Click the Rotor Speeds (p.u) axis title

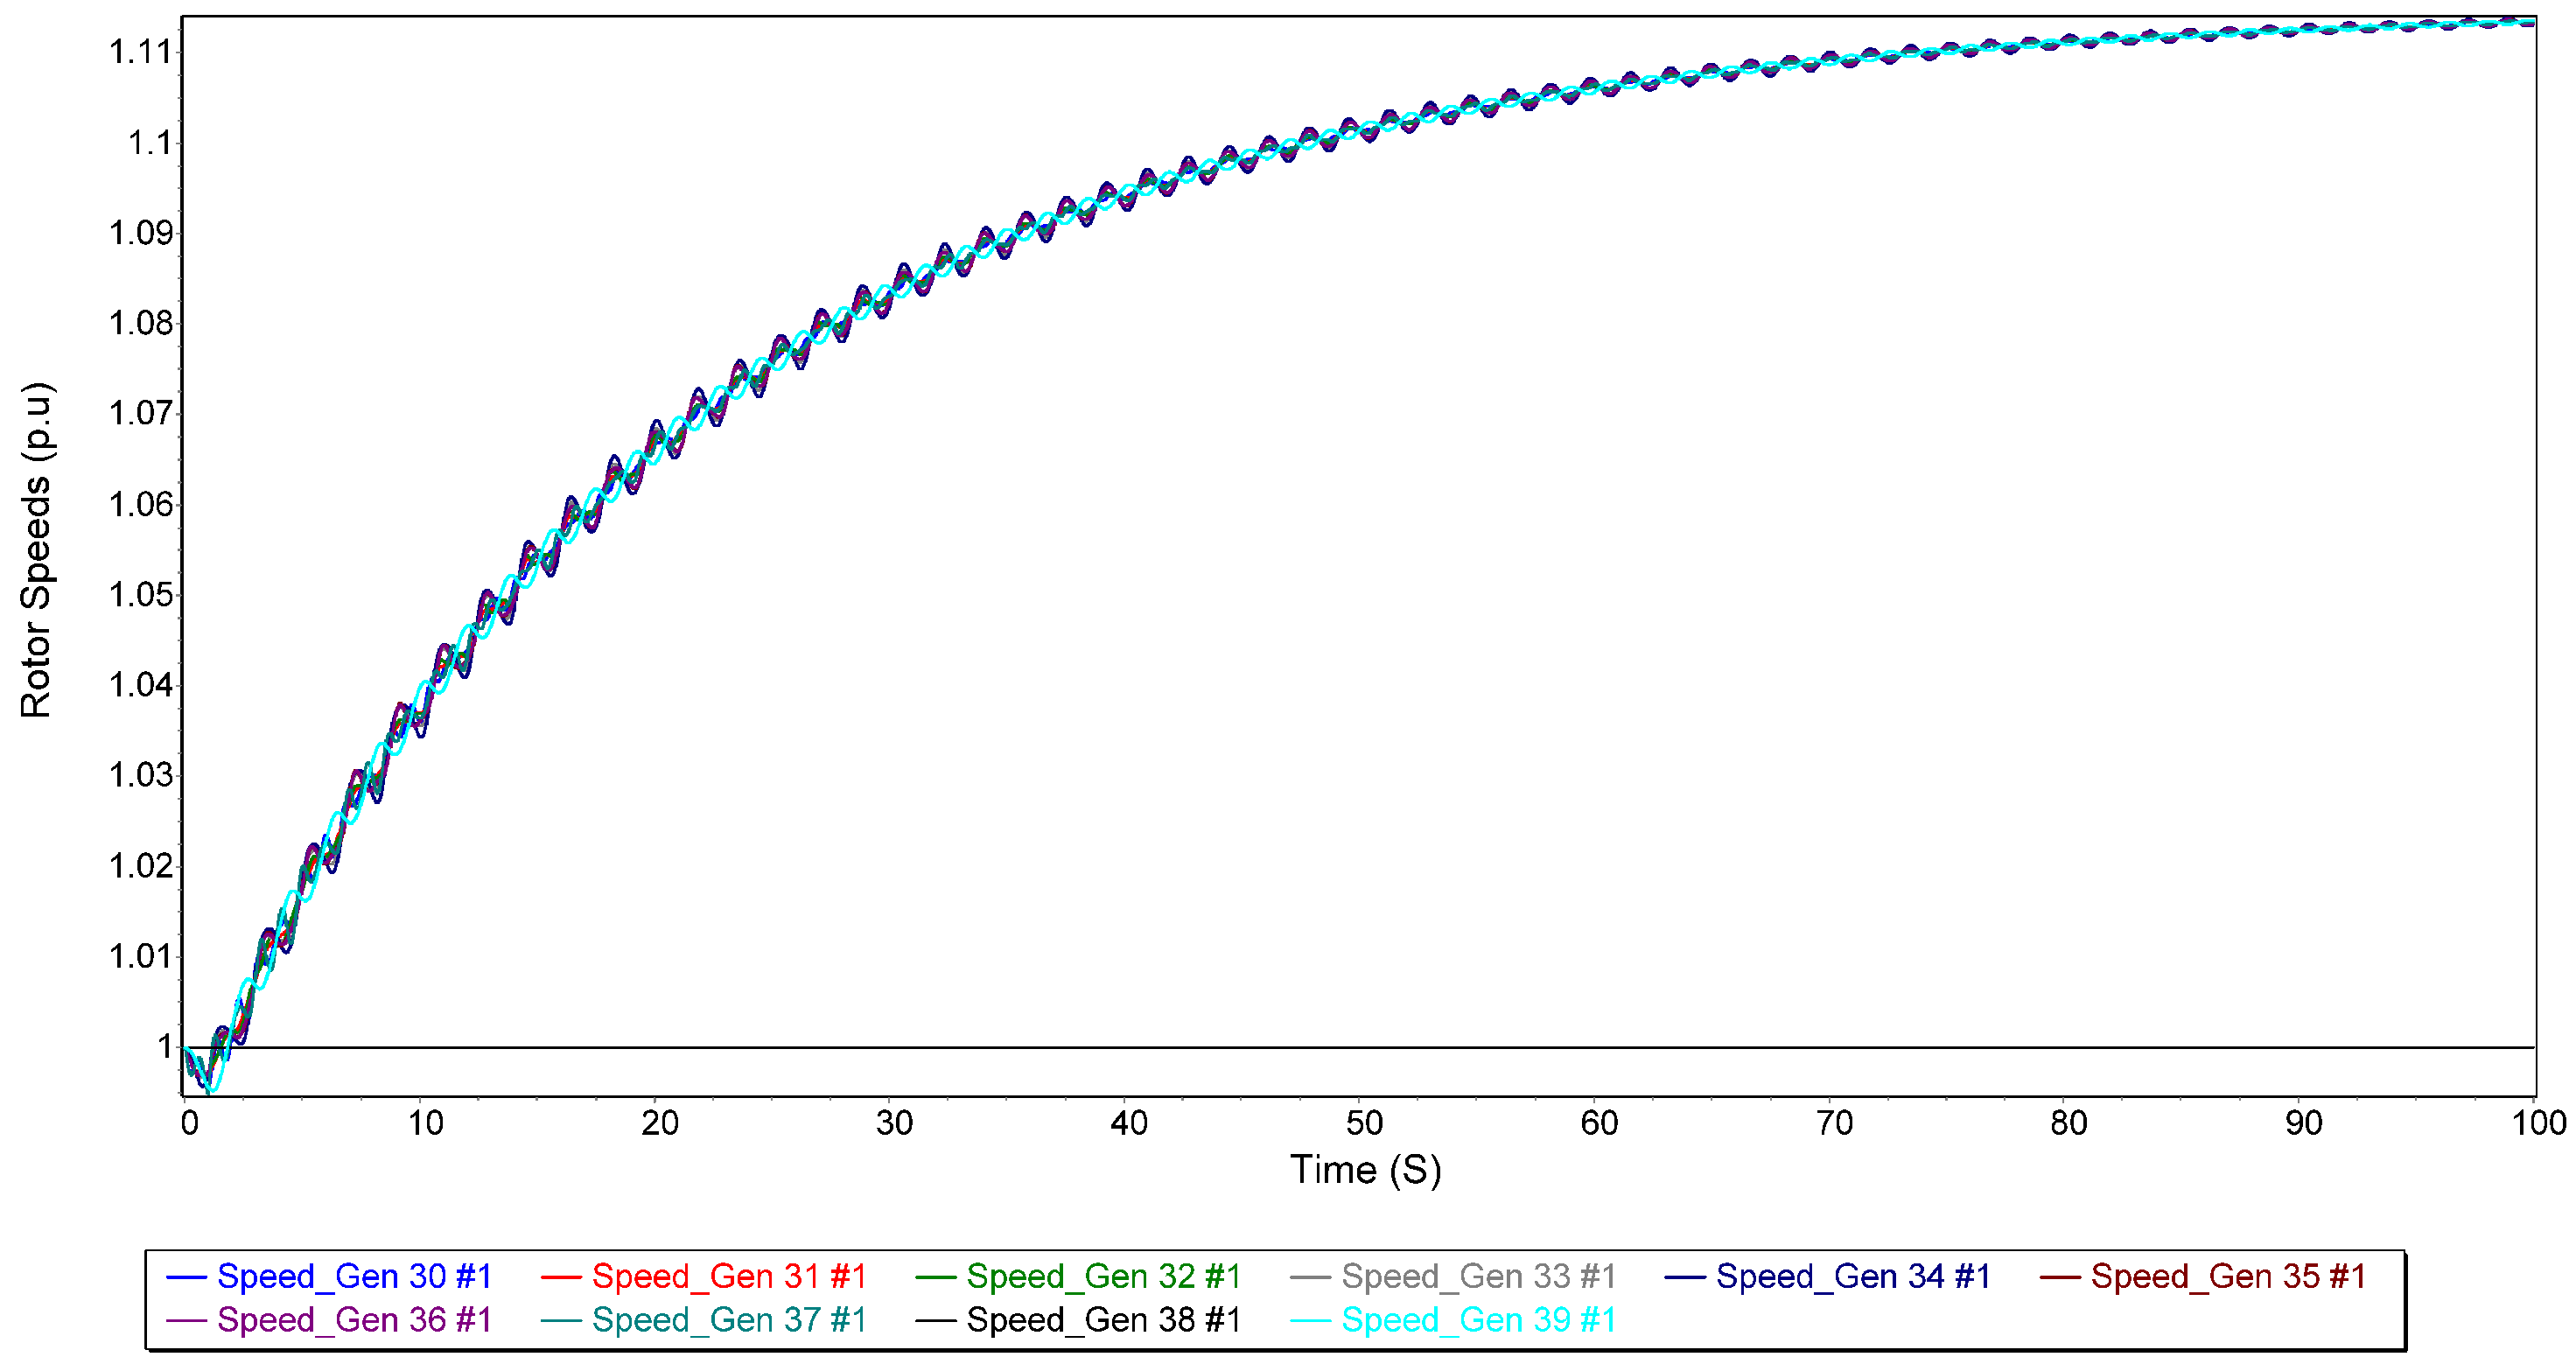click(x=37, y=550)
